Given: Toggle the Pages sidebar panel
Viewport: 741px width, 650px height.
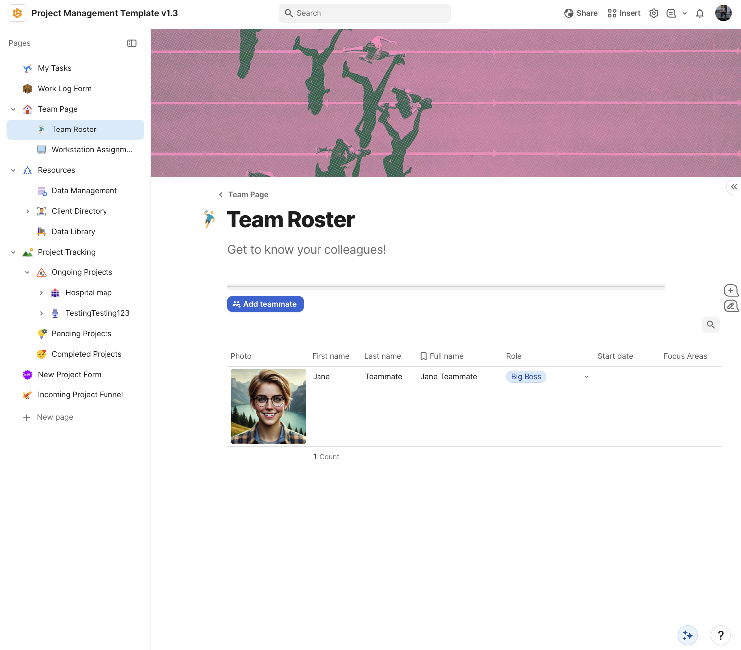Looking at the screenshot, I should coord(132,43).
